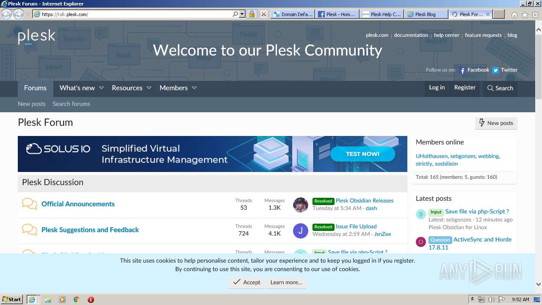Open the media player taskbar icon
Viewport: 542px width, 305px height.
(62, 299)
